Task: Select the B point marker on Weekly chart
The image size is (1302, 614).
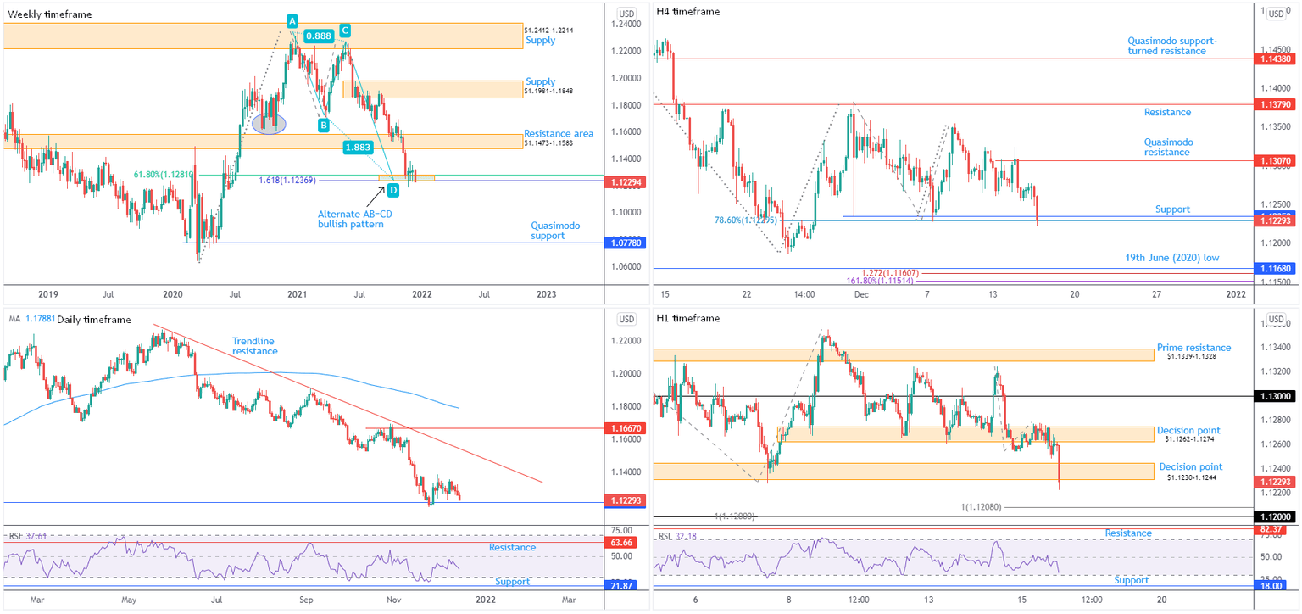Action: tap(323, 126)
